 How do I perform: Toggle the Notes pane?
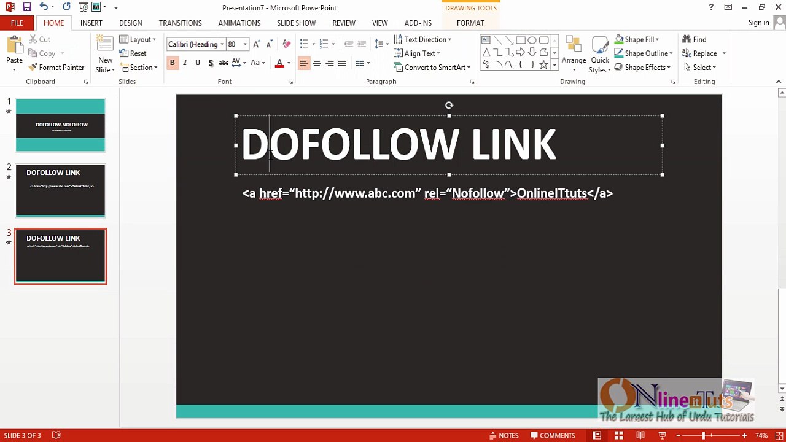pyautogui.click(x=504, y=435)
